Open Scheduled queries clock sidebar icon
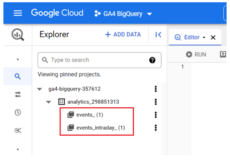 (x=18, y=113)
